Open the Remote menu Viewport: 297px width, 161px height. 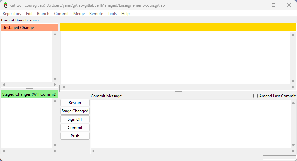96,14
